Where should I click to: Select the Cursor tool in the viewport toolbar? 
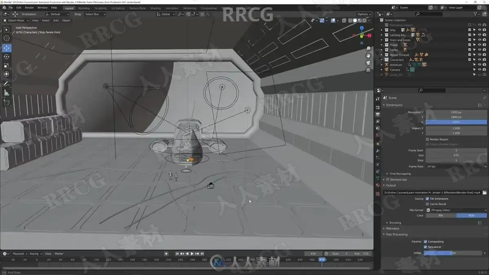point(7,38)
